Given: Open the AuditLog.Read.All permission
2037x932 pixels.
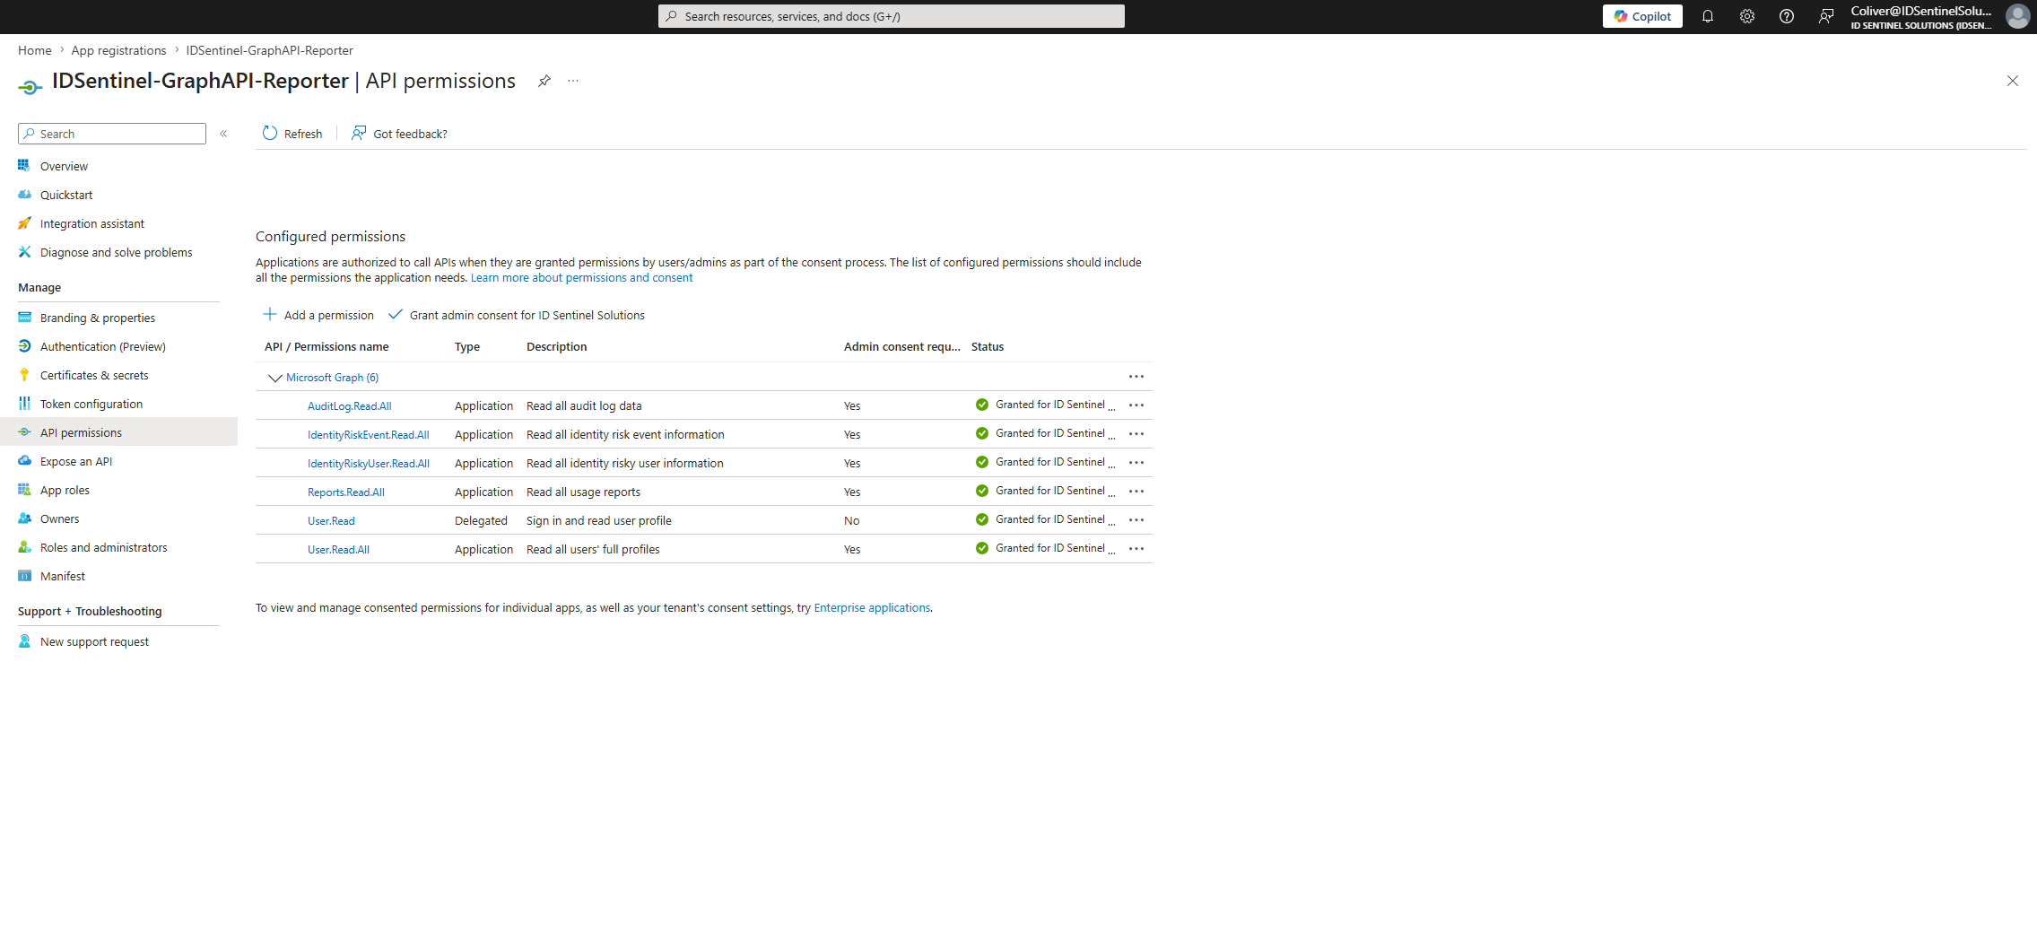Looking at the screenshot, I should pyautogui.click(x=349, y=406).
